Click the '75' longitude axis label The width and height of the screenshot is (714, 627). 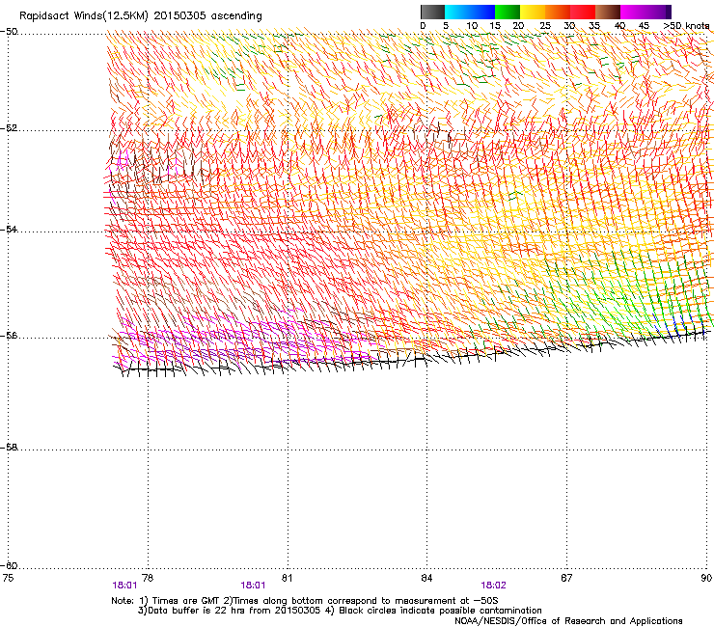[8, 578]
